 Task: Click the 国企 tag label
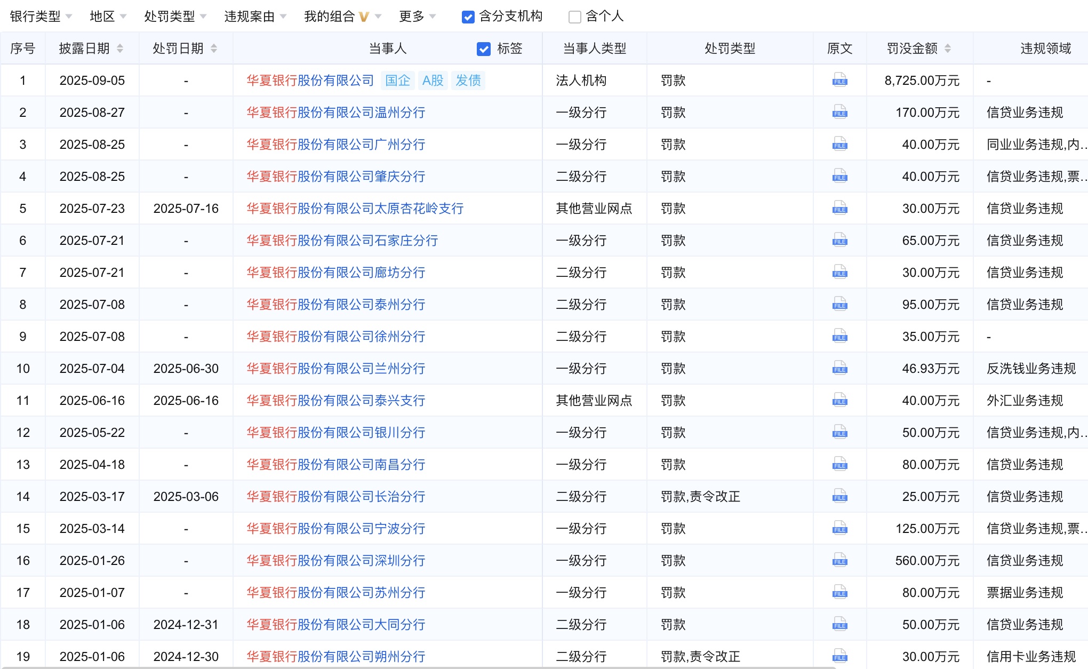[x=397, y=81]
